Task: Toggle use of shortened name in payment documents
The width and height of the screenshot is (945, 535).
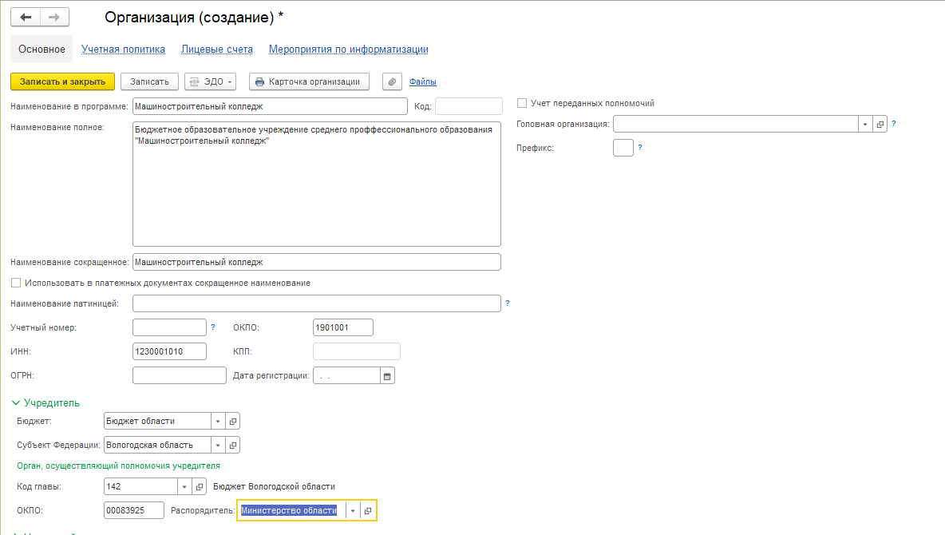Action: [x=16, y=283]
